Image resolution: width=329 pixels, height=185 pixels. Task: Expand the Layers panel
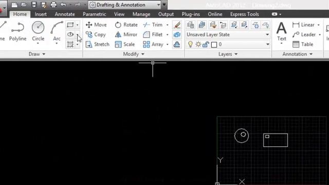point(228,54)
